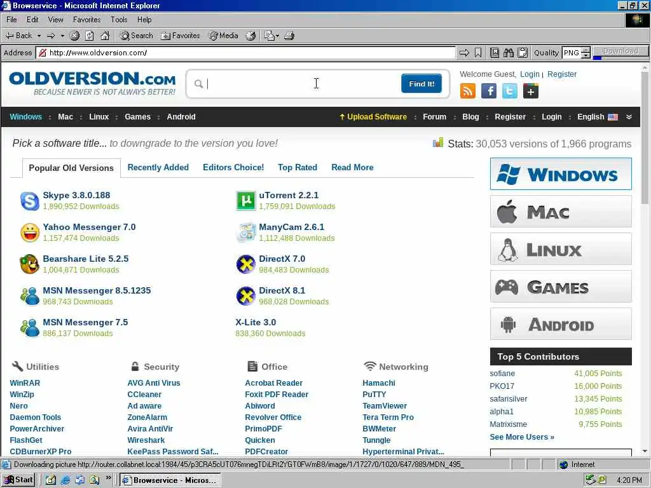Click the Internet Explorer quick launch icon
The image size is (651, 488).
[x=65, y=480]
